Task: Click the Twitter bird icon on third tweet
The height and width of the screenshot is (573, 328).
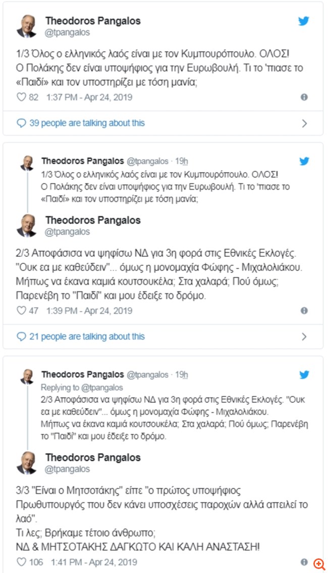Action: point(304,375)
